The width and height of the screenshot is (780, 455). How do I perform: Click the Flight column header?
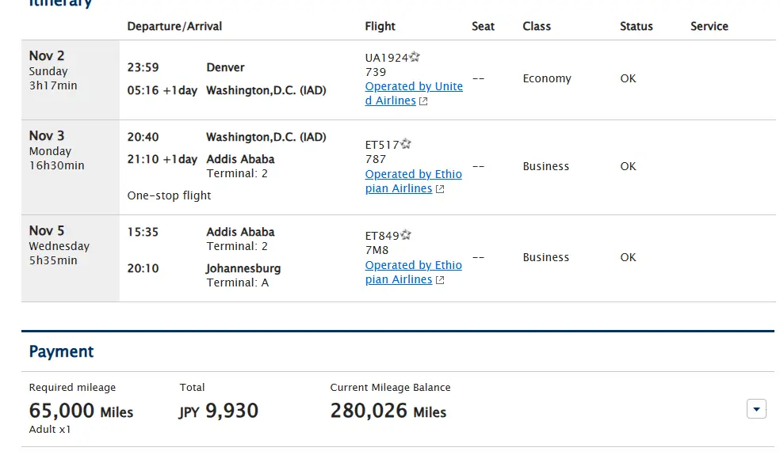(380, 26)
